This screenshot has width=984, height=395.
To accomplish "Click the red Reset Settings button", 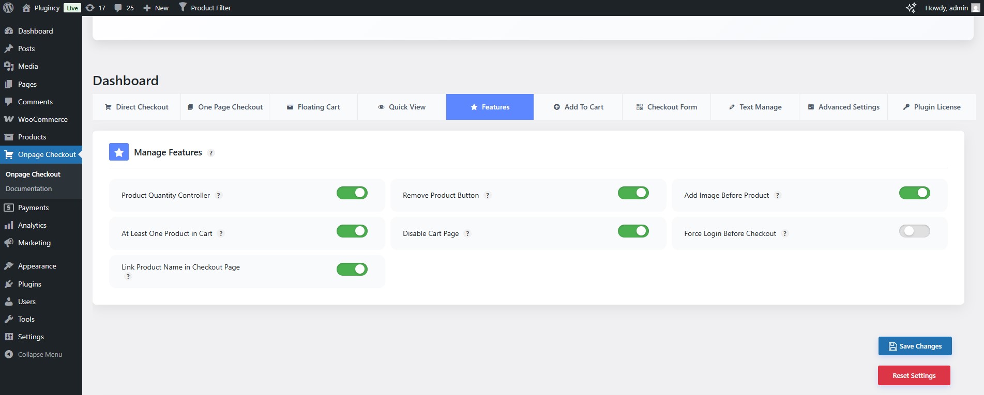I will click(914, 375).
